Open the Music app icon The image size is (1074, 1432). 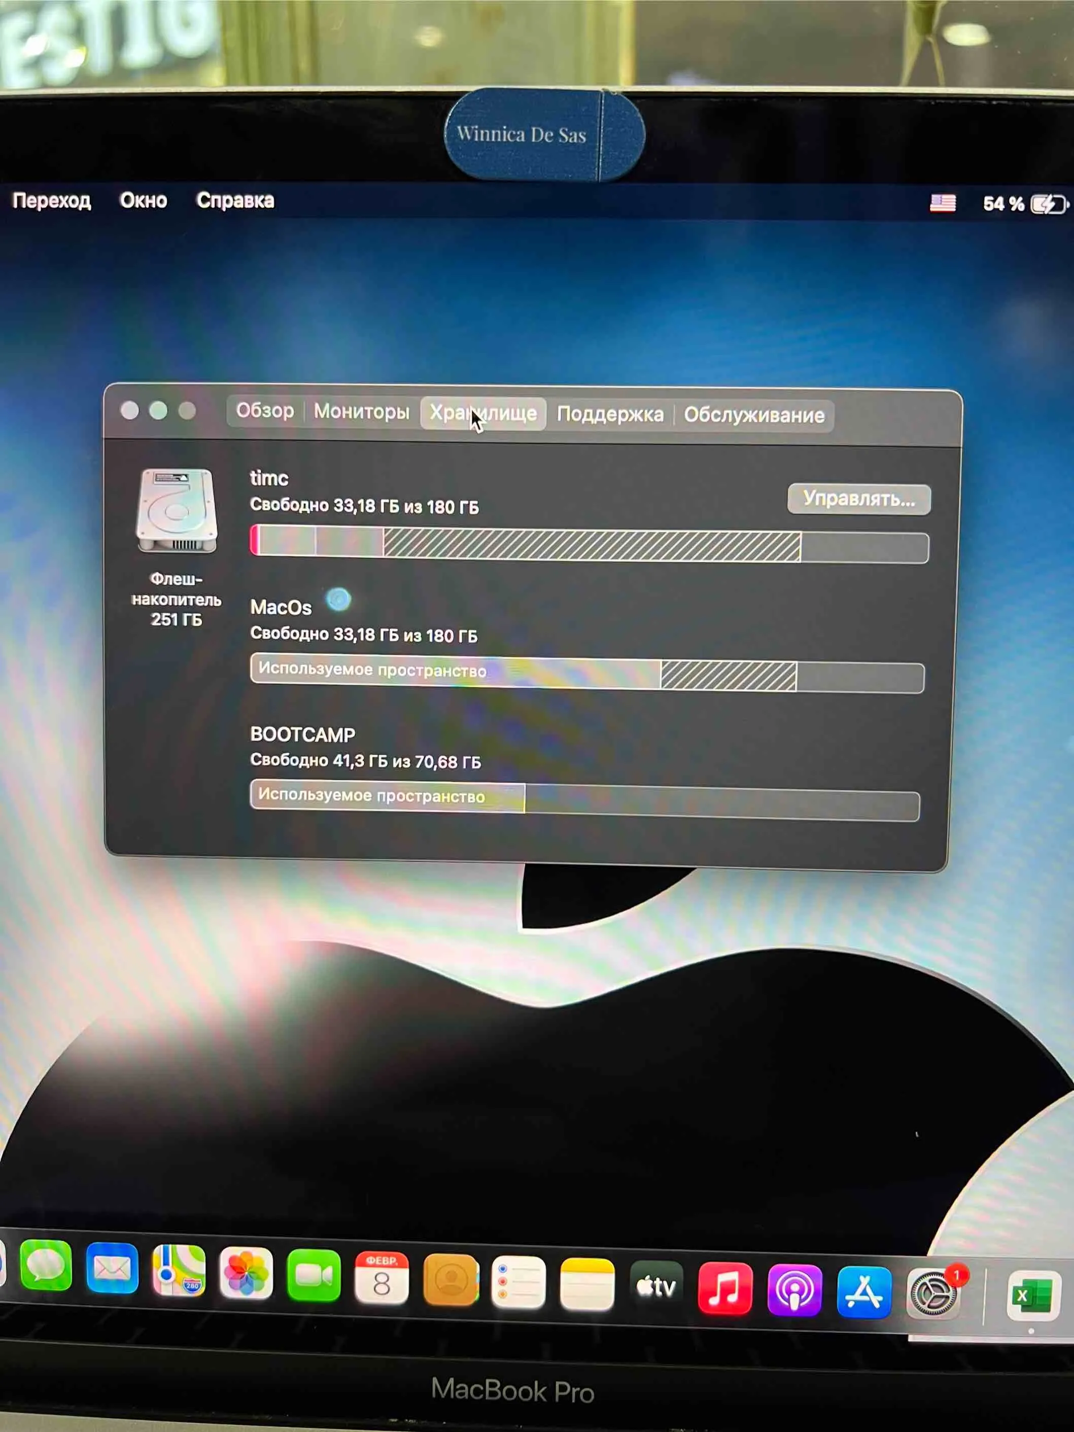725,1288
